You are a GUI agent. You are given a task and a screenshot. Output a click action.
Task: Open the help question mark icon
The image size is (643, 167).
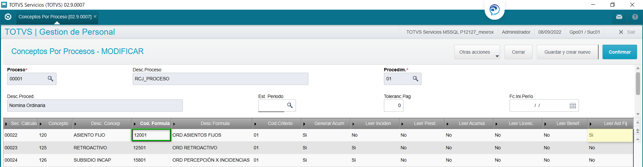click(635, 17)
